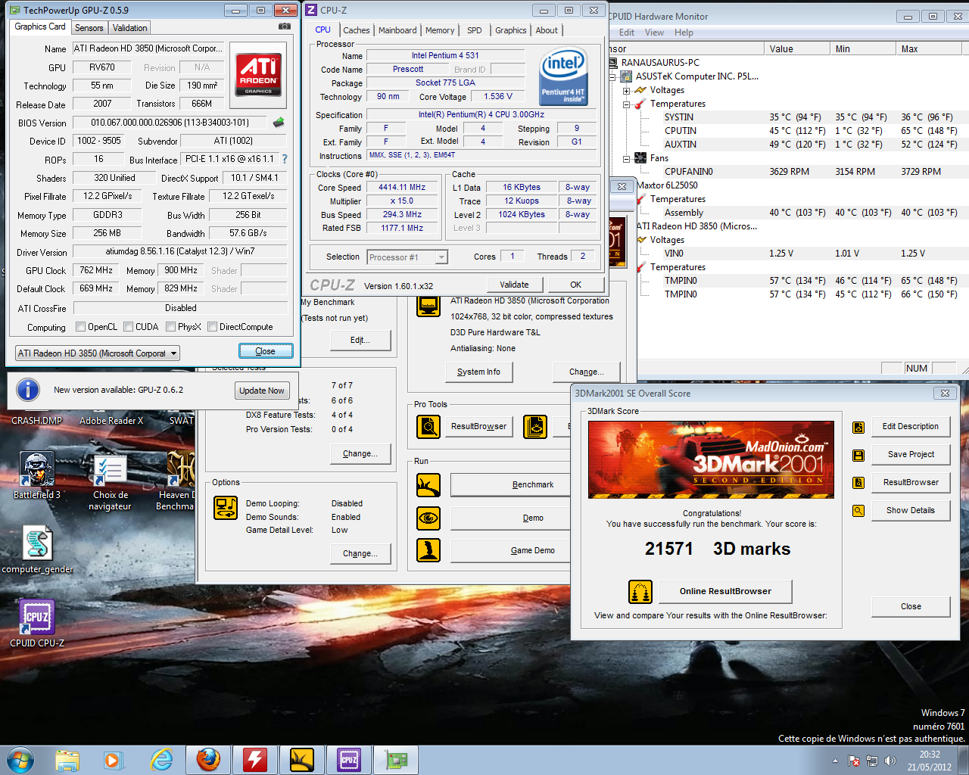Click the Save Project floppy icon
Screen dimensions: 969x775
point(858,455)
